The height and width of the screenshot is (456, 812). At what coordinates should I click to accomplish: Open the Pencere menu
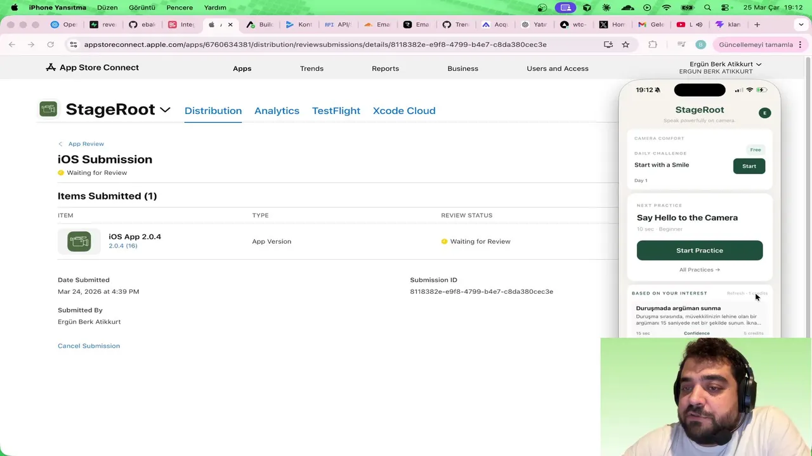pos(180,8)
